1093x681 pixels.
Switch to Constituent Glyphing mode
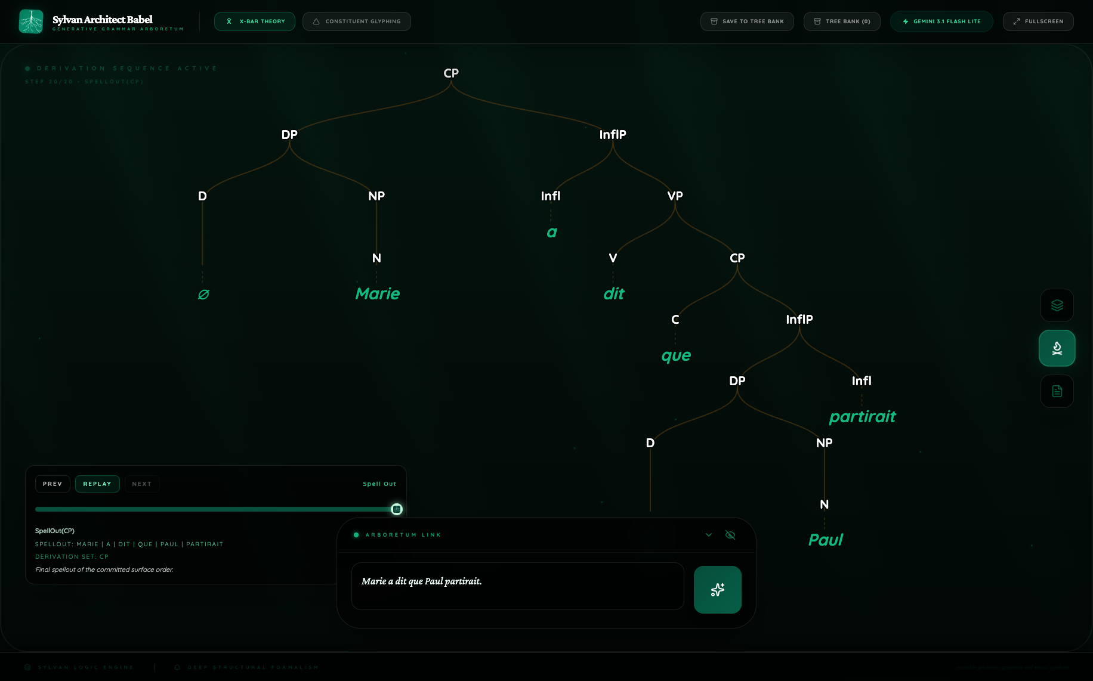pyautogui.click(x=356, y=21)
